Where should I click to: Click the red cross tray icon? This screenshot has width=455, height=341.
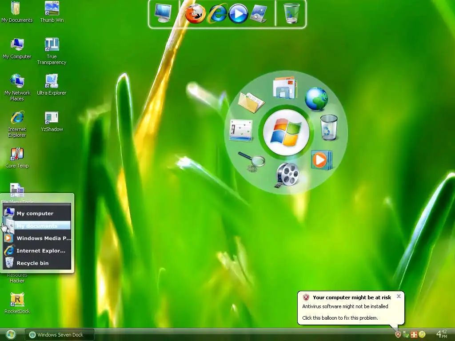[414, 334]
